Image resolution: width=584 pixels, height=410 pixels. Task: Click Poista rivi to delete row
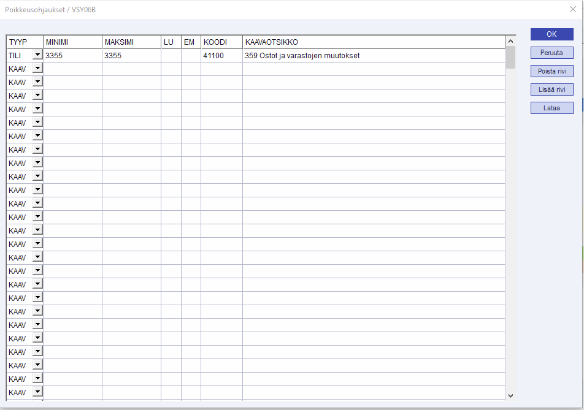[x=551, y=71]
